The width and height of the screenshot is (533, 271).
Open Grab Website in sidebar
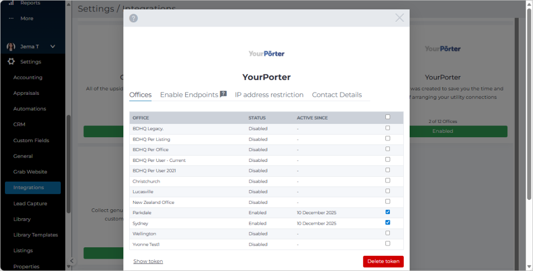(30, 172)
